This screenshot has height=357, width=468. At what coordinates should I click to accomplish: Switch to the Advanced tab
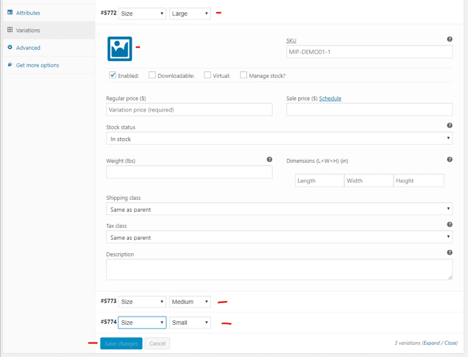49,48
